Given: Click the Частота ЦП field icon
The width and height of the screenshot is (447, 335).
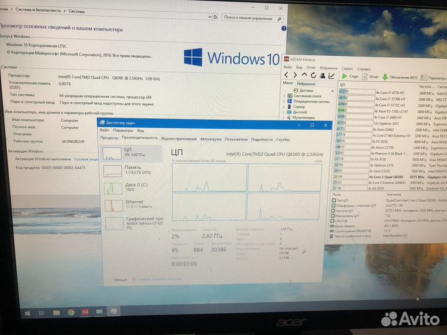Looking at the screenshot, I should pyautogui.click(x=333, y=210).
